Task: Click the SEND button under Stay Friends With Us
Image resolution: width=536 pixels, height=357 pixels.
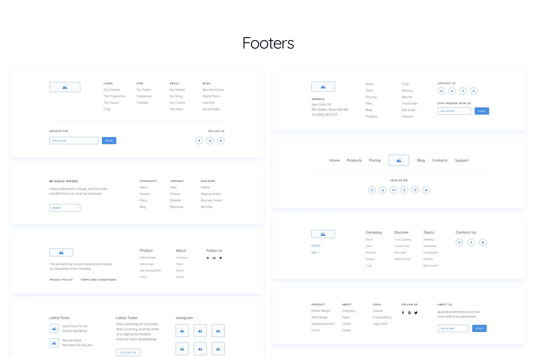Action: (x=482, y=111)
